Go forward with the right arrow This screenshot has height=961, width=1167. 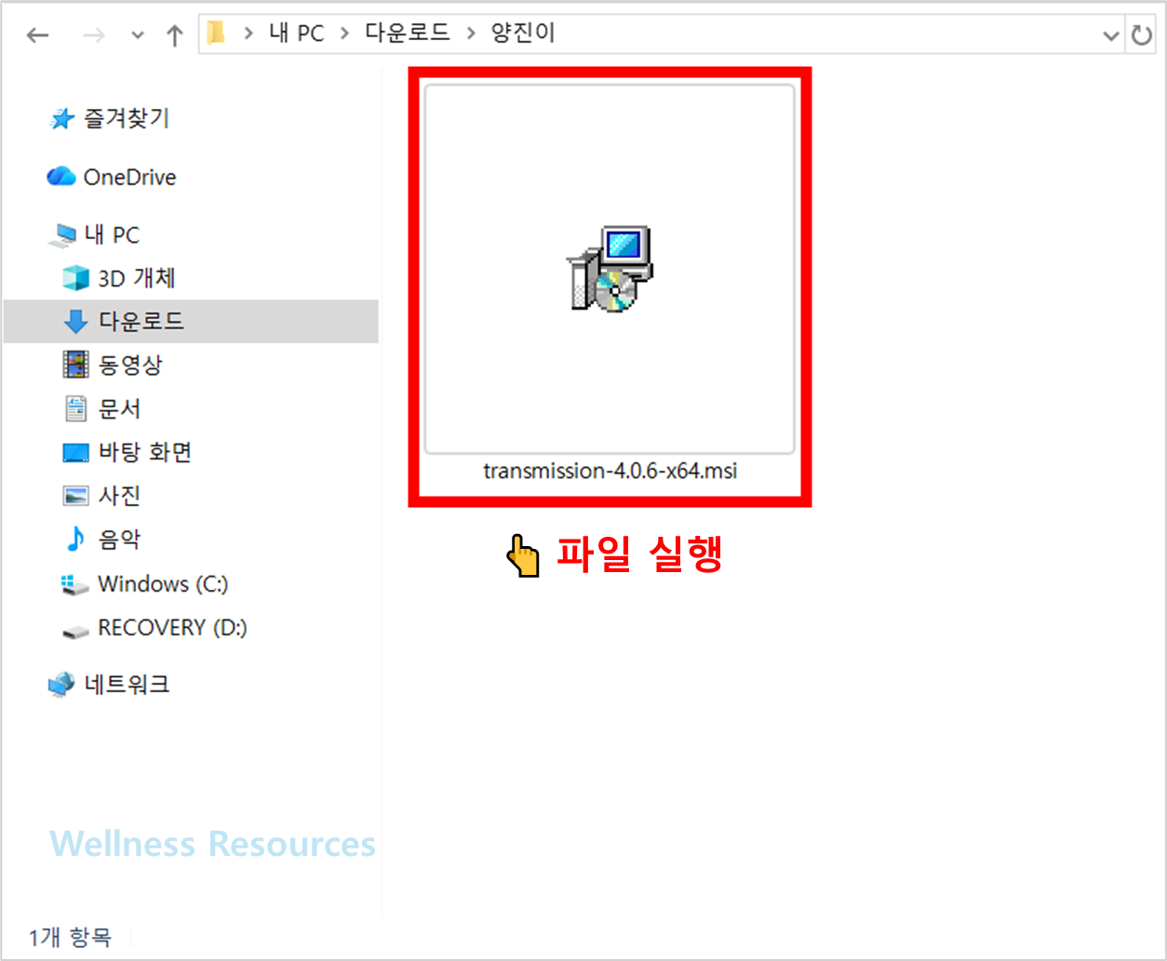pyautogui.click(x=93, y=35)
